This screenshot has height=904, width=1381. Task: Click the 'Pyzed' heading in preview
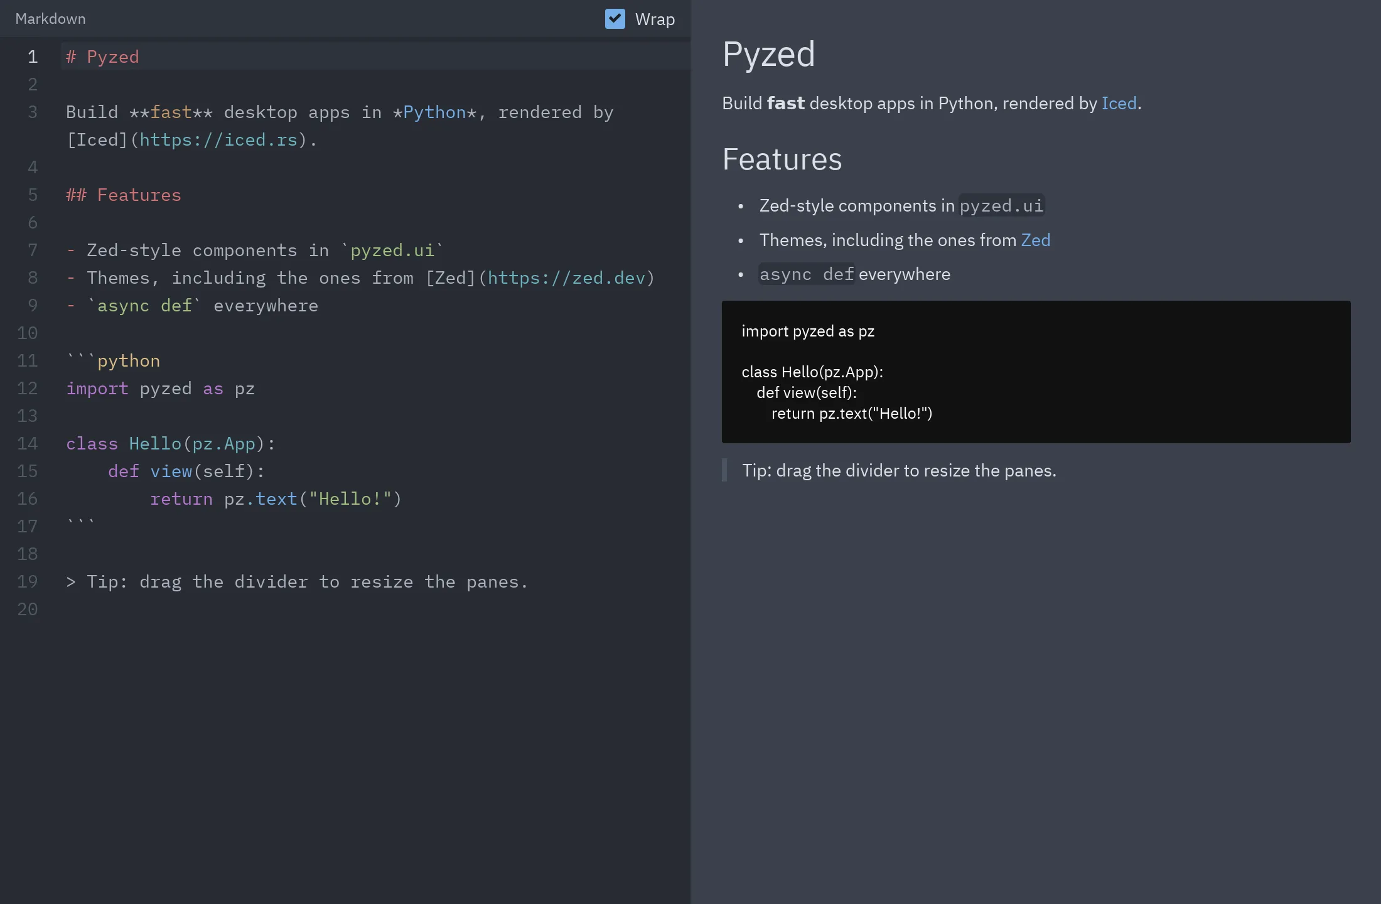click(x=768, y=54)
